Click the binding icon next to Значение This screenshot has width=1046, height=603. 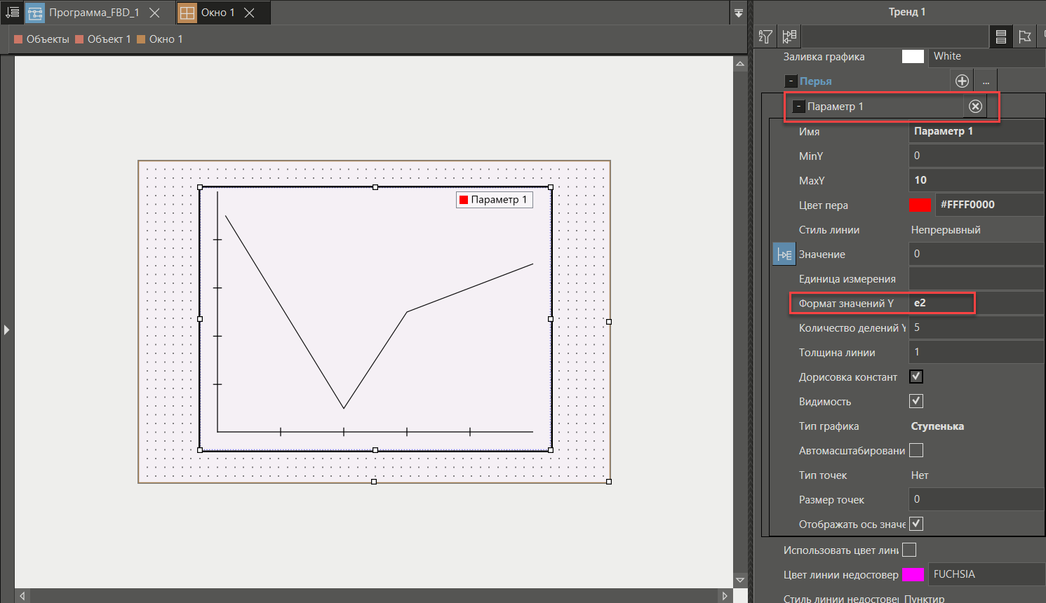pyautogui.click(x=784, y=254)
